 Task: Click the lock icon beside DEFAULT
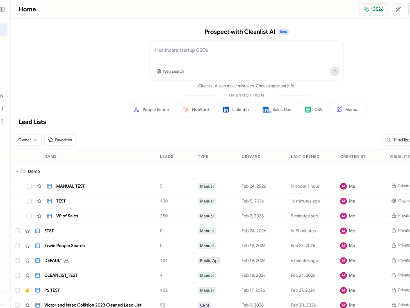66,261
